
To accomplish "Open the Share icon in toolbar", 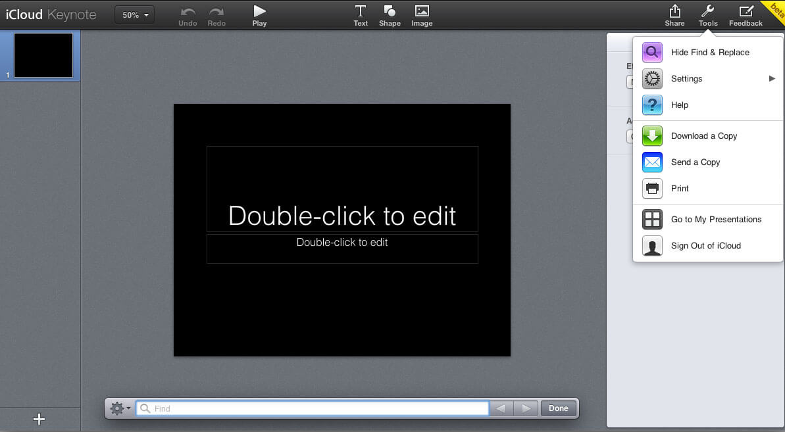I will (x=674, y=11).
